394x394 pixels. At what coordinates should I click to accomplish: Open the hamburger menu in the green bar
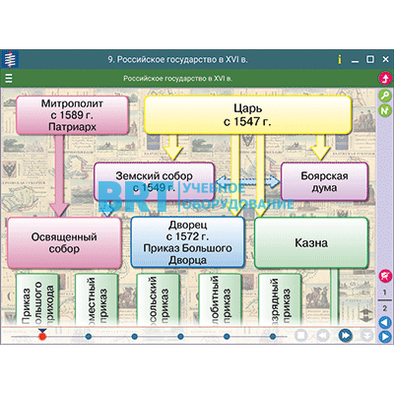9,78
